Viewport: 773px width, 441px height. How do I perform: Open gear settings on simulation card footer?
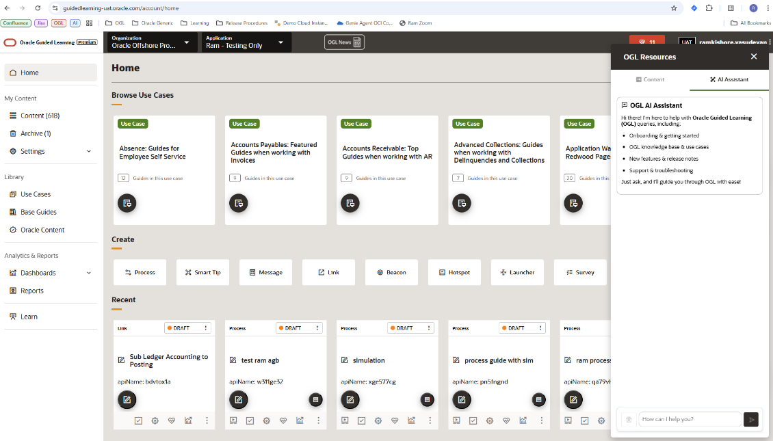[x=378, y=420]
